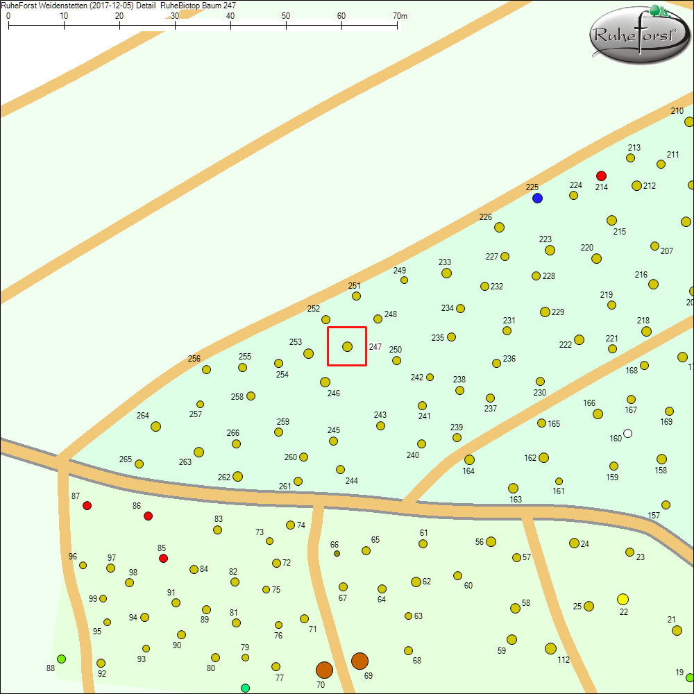Click tree marker 164 near the path fork
The width and height of the screenshot is (694, 694).
(469, 459)
